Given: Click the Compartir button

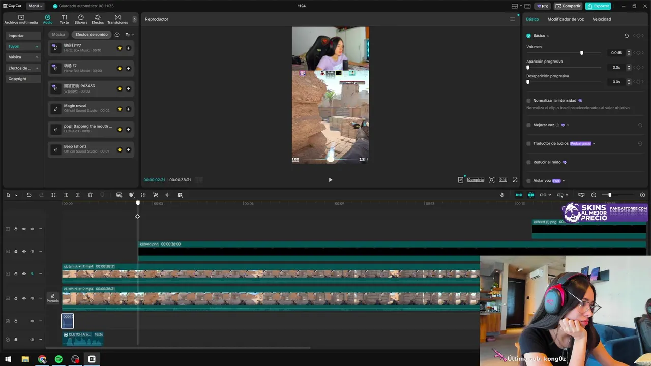Looking at the screenshot, I should click(568, 6).
